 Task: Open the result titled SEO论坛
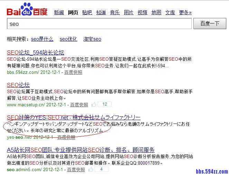[x=18, y=85]
